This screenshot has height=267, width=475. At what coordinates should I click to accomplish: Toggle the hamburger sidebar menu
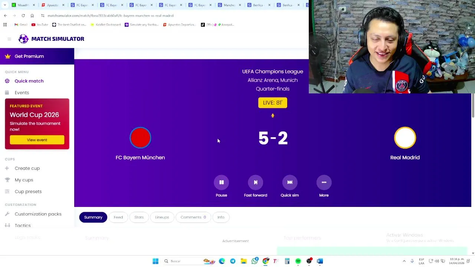click(9, 39)
